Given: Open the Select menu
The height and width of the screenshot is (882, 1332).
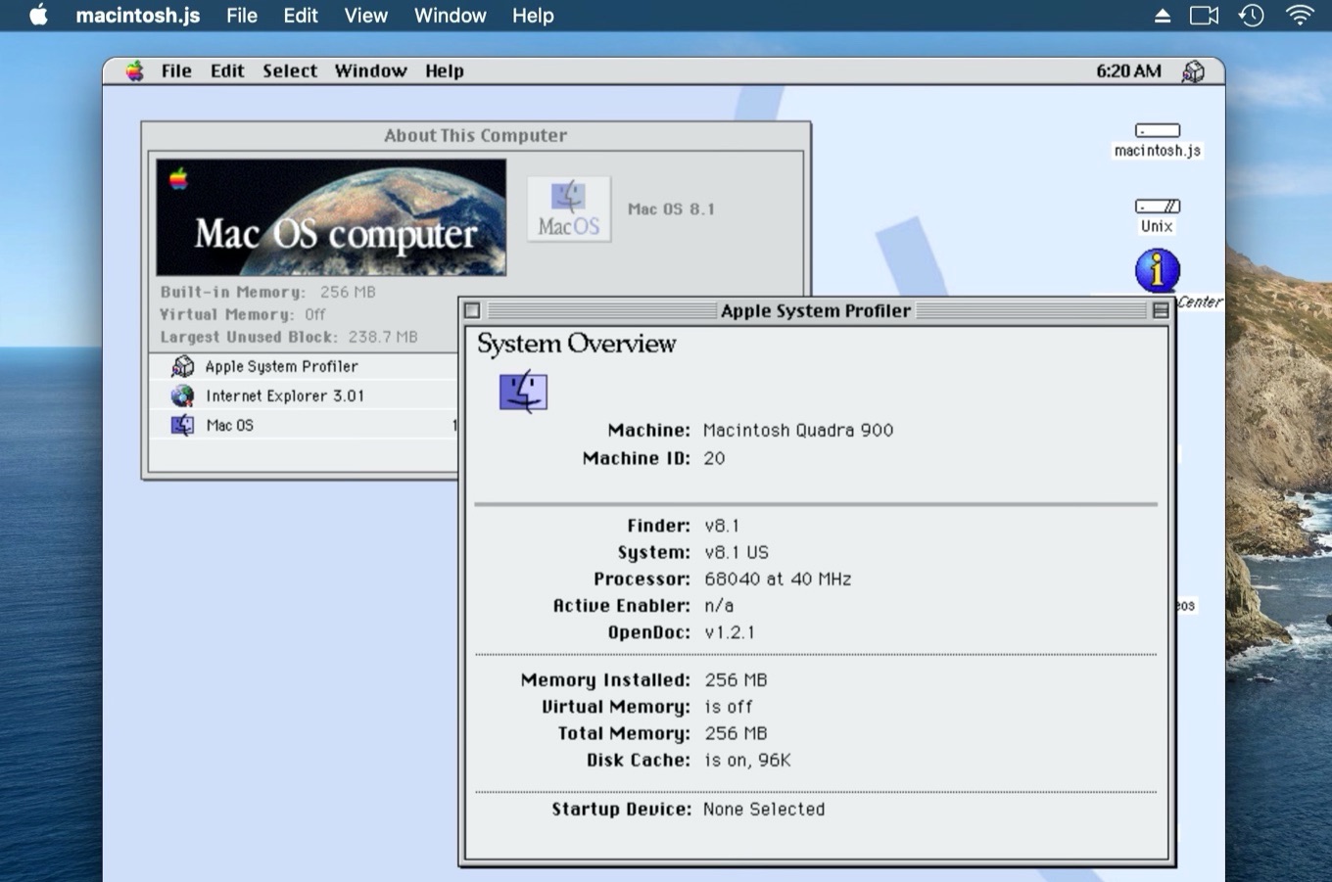Looking at the screenshot, I should point(289,70).
